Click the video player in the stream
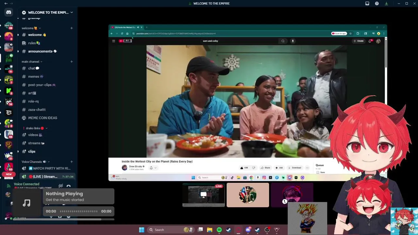Viewport: 418px width, 235px height. (247, 101)
